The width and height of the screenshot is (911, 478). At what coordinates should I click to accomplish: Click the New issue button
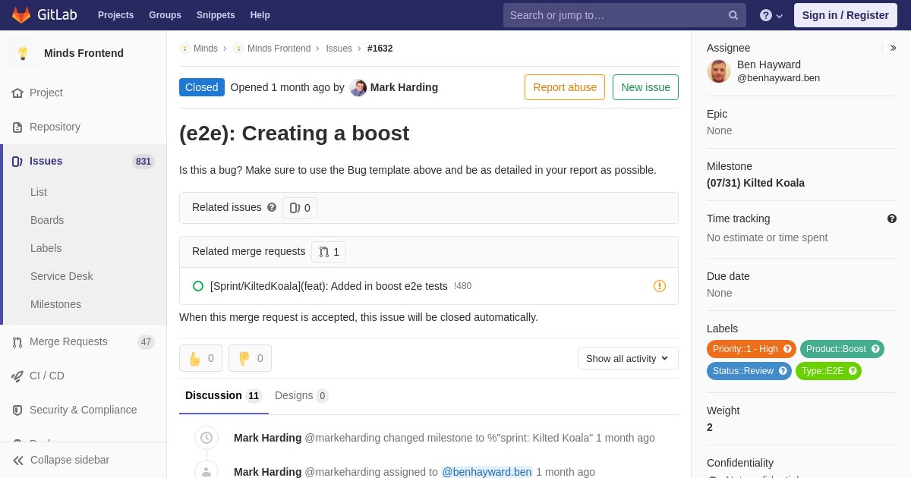[x=645, y=87]
